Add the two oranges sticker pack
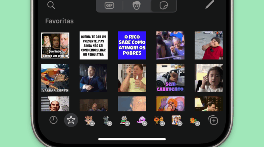 (x=159, y=121)
